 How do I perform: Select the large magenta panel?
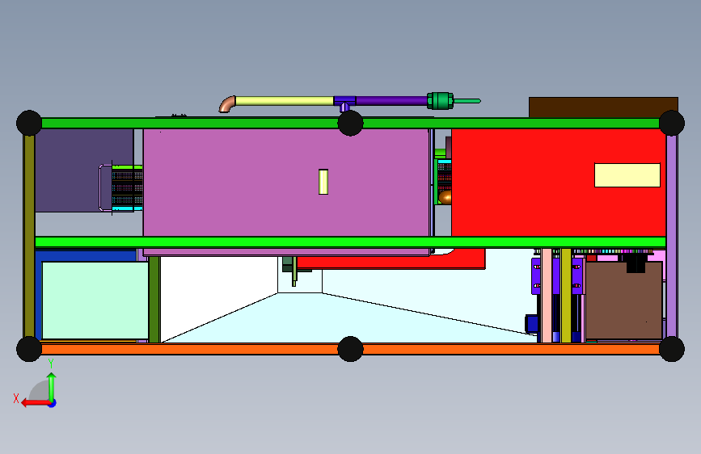[286, 183]
